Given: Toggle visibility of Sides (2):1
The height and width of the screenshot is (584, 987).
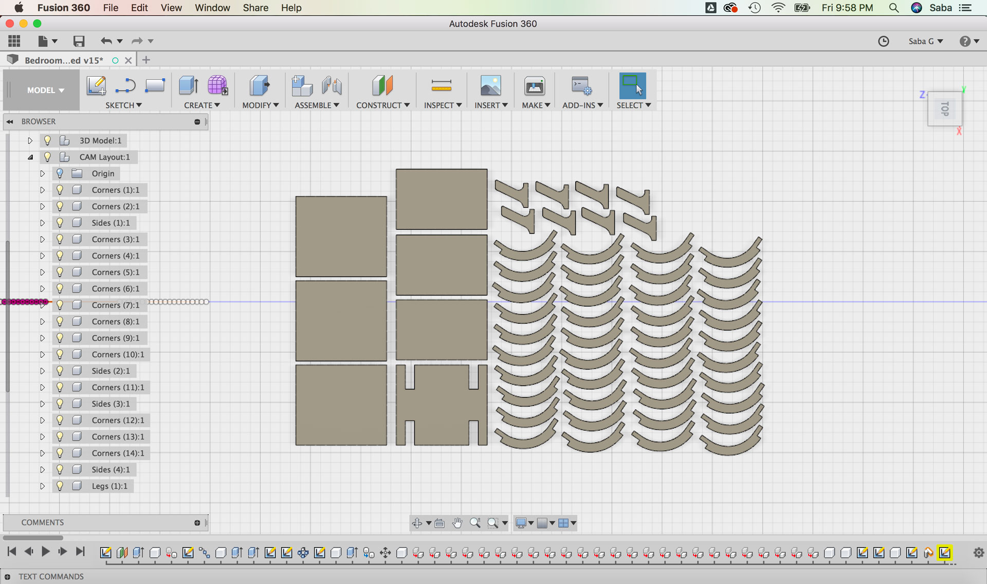Looking at the screenshot, I should (x=60, y=371).
